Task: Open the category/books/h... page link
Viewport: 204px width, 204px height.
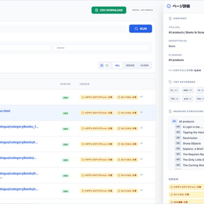Action: click(19, 173)
